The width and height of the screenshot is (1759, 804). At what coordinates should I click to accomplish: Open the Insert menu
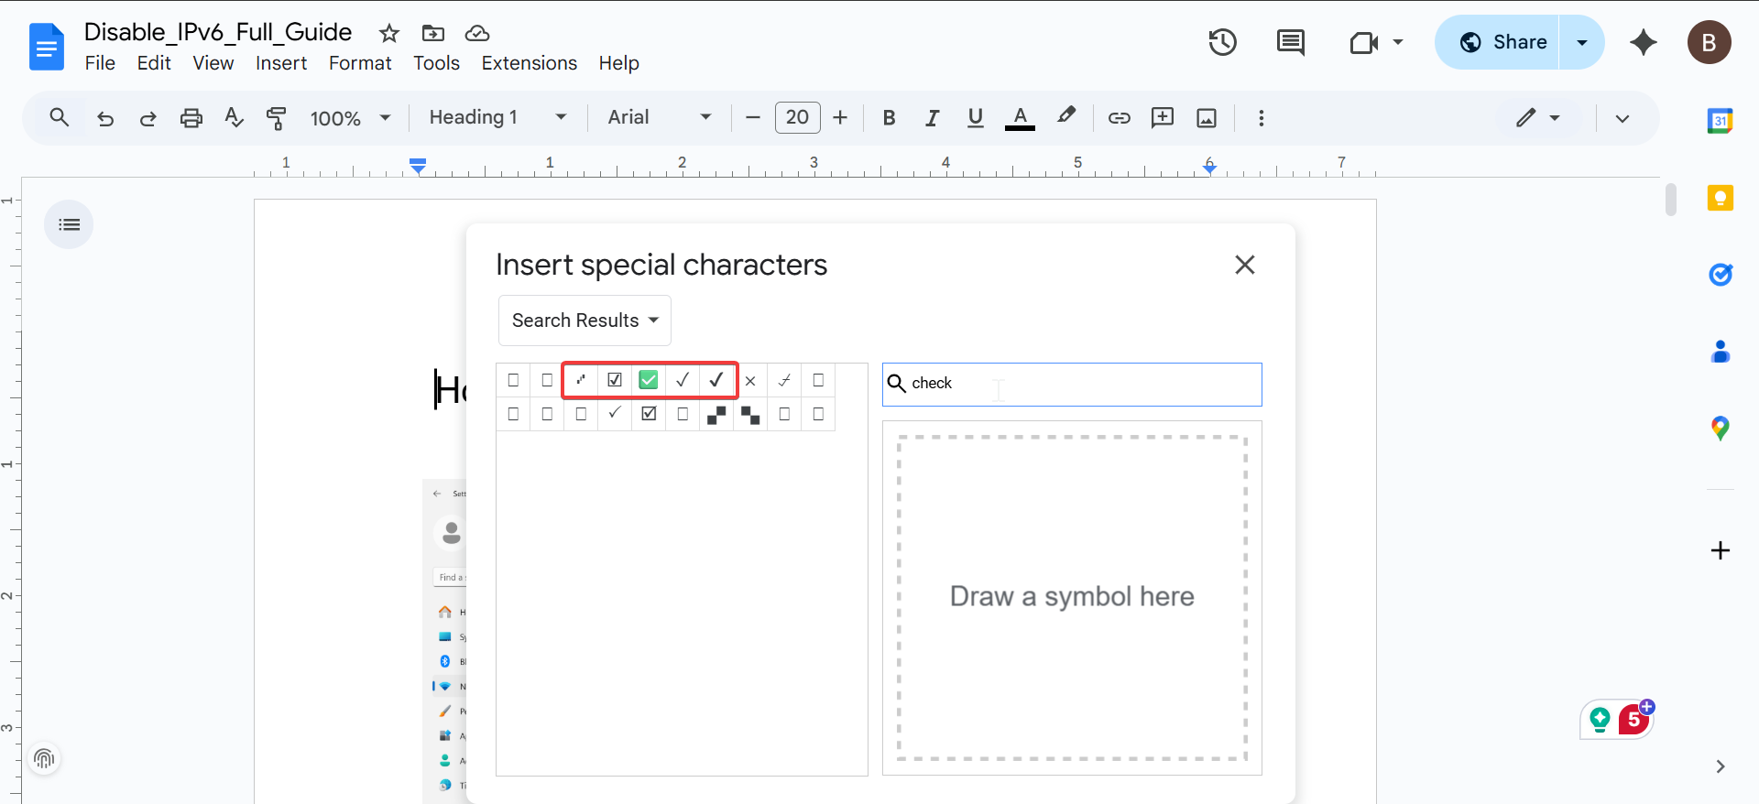pos(280,63)
